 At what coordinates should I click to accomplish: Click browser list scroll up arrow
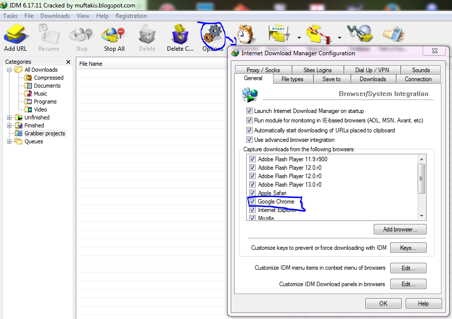click(x=422, y=159)
